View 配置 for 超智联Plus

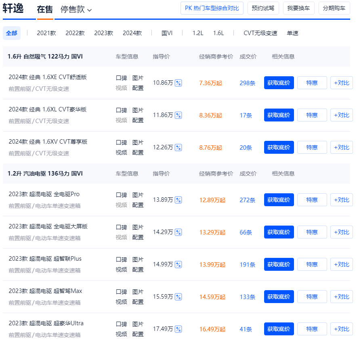[138, 270]
